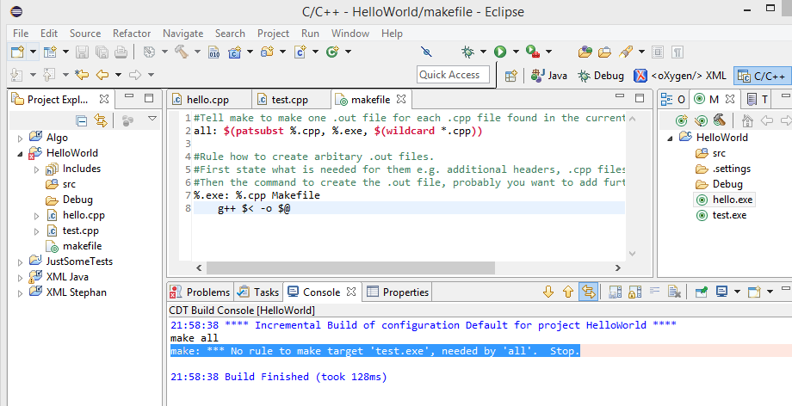Image resolution: width=792 pixels, height=406 pixels.
Task: Toggle Link with Editor in Project Explorer
Action: pos(101,120)
